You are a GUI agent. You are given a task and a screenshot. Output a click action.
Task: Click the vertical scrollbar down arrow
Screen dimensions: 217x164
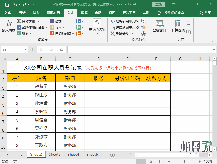(215, 149)
